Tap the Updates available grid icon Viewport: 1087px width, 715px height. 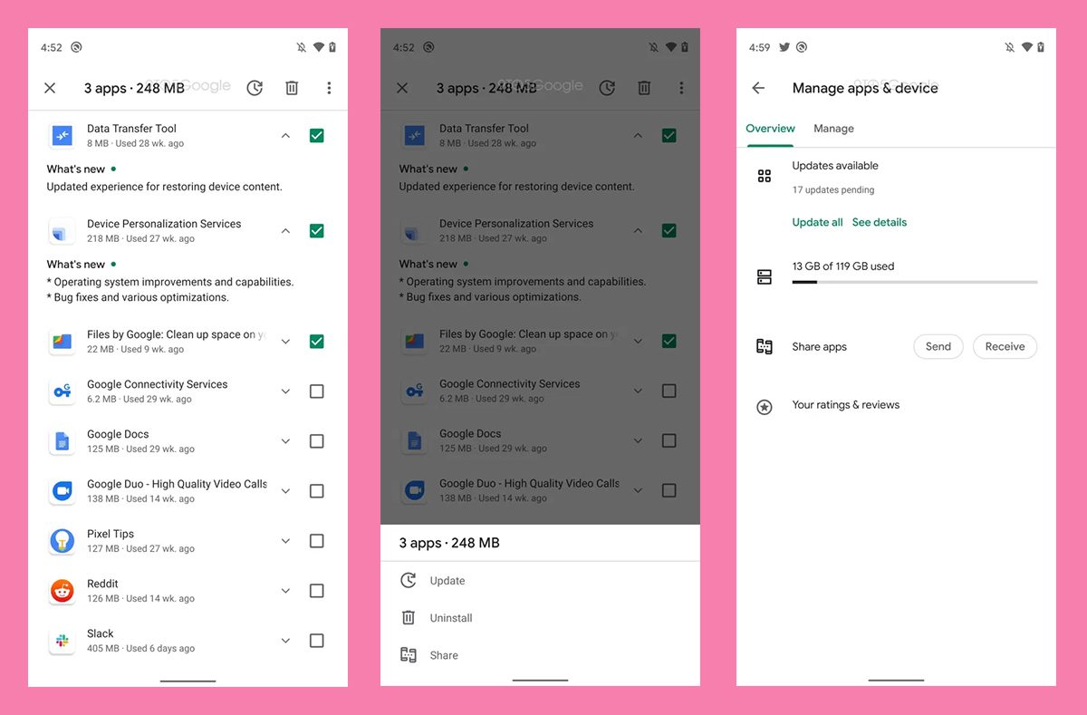[x=765, y=176]
